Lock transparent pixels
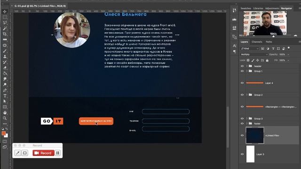The width and height of the screenshot is (301, 169). [x=248, y=61]
